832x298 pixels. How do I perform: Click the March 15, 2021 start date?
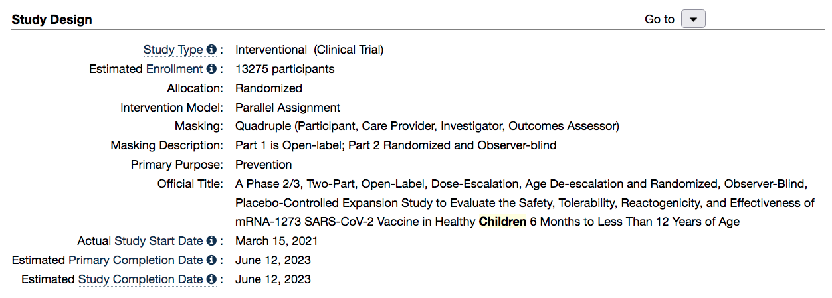(x=276, y=241)
